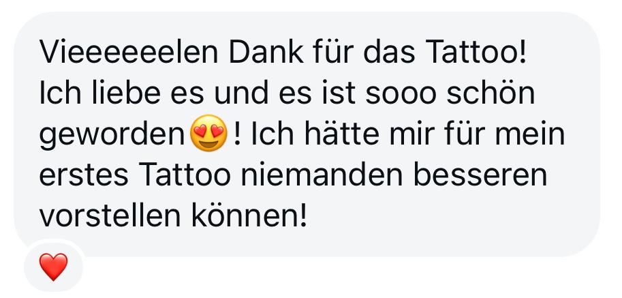
Task: Click the word "niemanden"
Action: point(322,175)
